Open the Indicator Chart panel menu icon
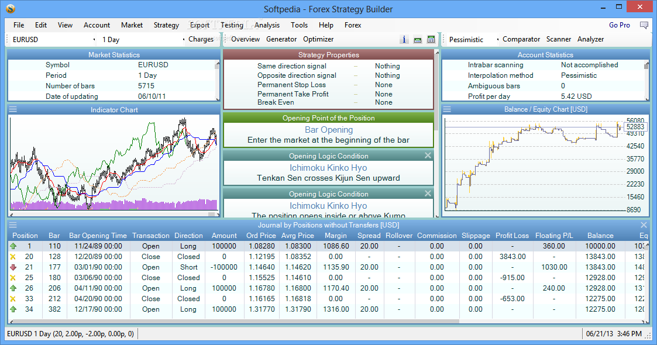 pyautogui.click(x=13, y=109)
